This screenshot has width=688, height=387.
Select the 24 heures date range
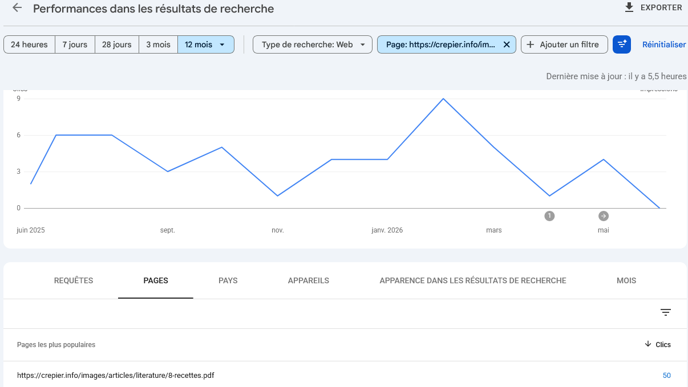coord(29,44)
